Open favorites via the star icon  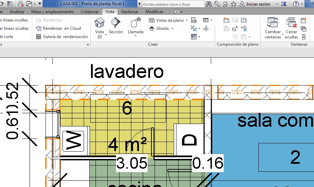pos(233,4)
